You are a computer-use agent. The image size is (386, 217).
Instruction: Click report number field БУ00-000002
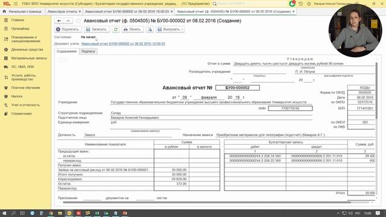pyautogui.click(x=237, y=88)
